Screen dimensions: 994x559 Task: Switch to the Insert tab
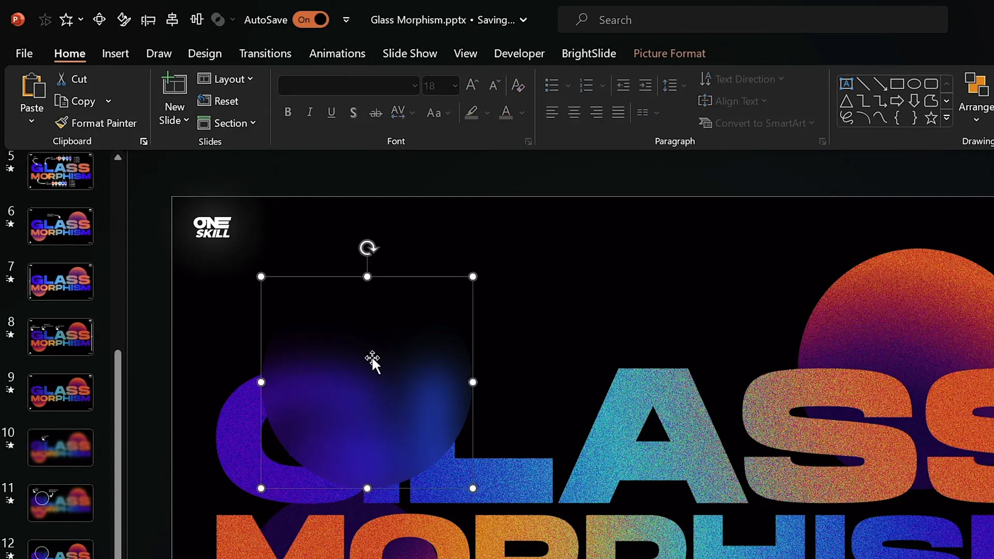115,53
